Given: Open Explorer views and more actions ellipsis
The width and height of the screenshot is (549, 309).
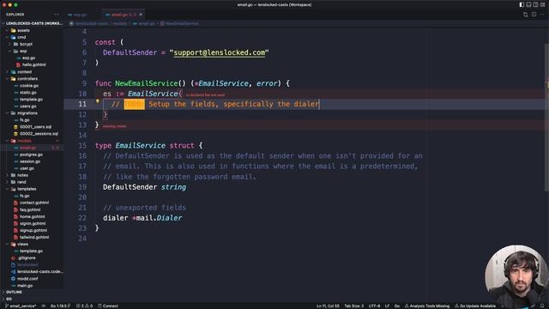Looking at the screenshot, I should [x=57, y=15].
